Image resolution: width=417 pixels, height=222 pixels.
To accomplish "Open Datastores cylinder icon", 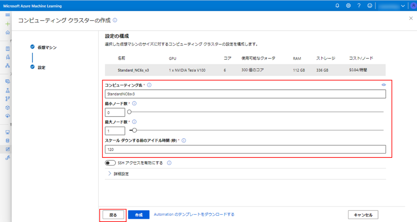I will click(8, 141).
